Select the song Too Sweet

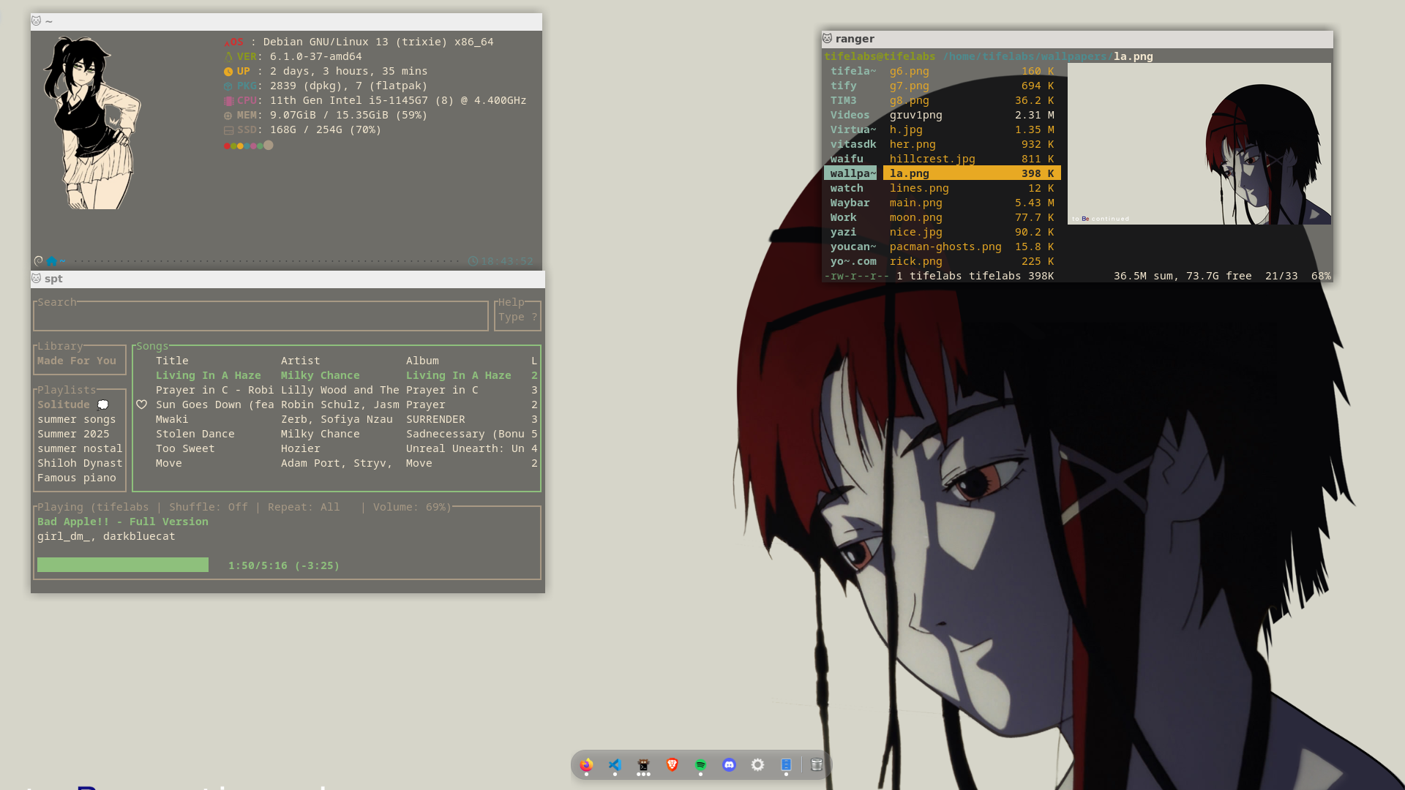click(337, 448)
